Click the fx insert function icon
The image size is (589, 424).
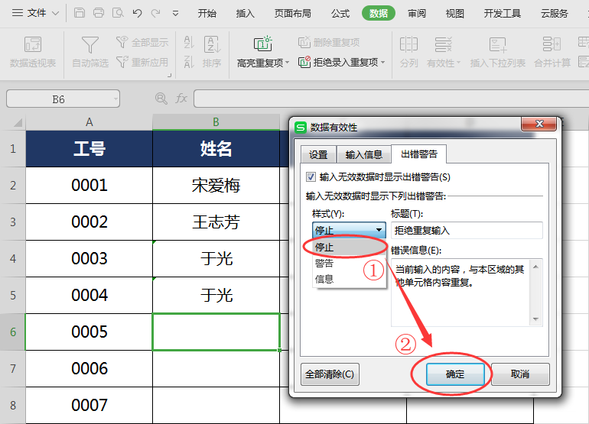181,99
